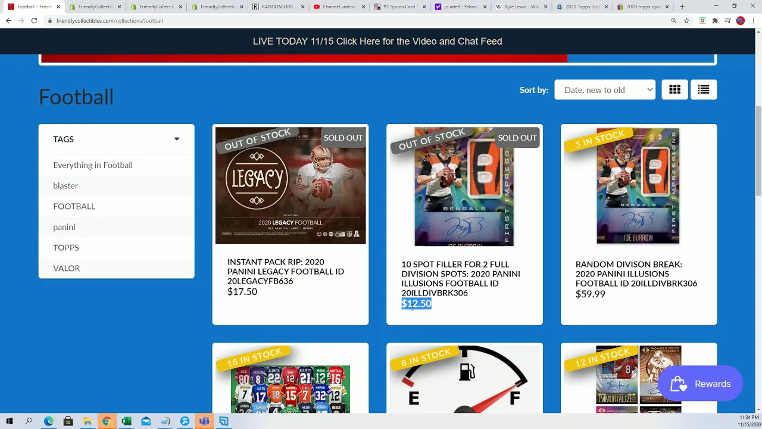The height and width of the screenshot is (429, 762).
Task: Click the browser forward arrow
Action: pyautogui.click(x=21, y=20)
